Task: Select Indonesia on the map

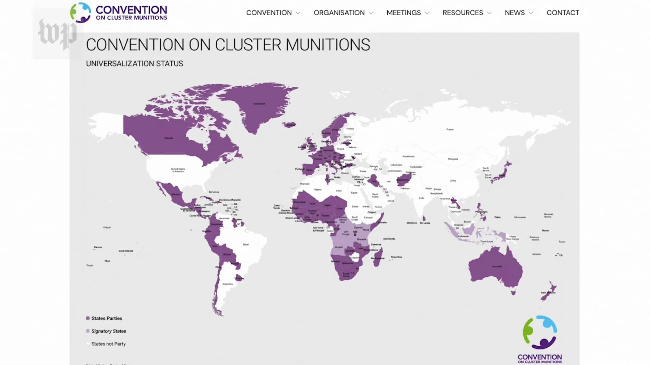Action: click(x=463, y=236)
